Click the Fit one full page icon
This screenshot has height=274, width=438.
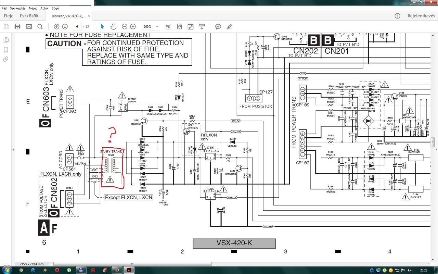179,26
